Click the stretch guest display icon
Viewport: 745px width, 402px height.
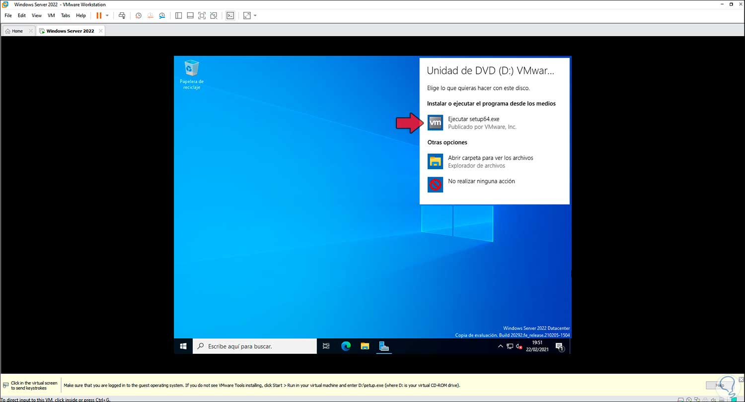pyautogui.click(x=247, y=15)
